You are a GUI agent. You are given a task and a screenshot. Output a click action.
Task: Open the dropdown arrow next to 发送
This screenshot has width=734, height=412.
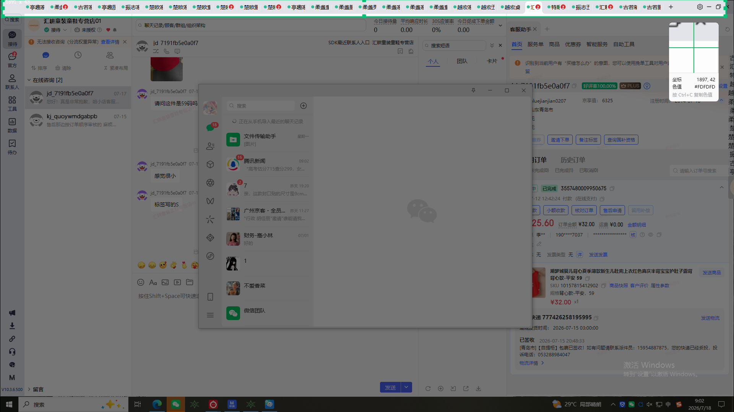tap(406, 387)
